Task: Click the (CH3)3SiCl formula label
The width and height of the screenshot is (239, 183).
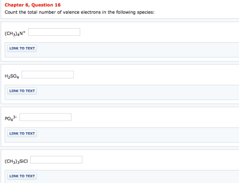Action: click(16, 161)
